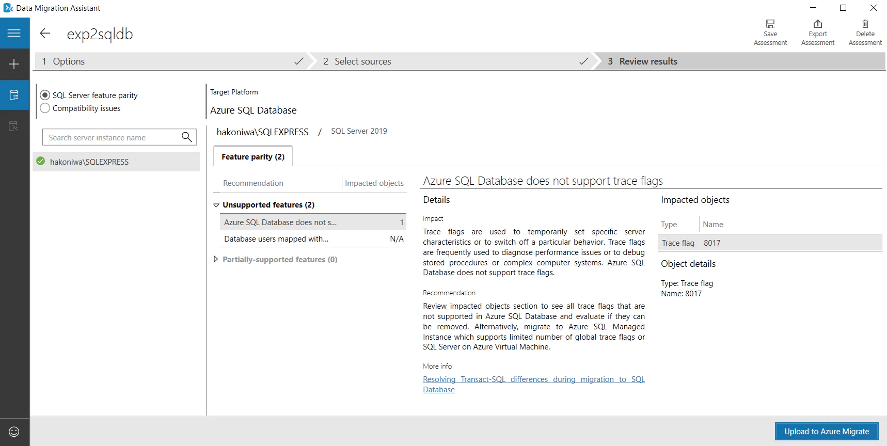Click the search magnifier icon
This screenshot has width=887, height=446.
187,137
